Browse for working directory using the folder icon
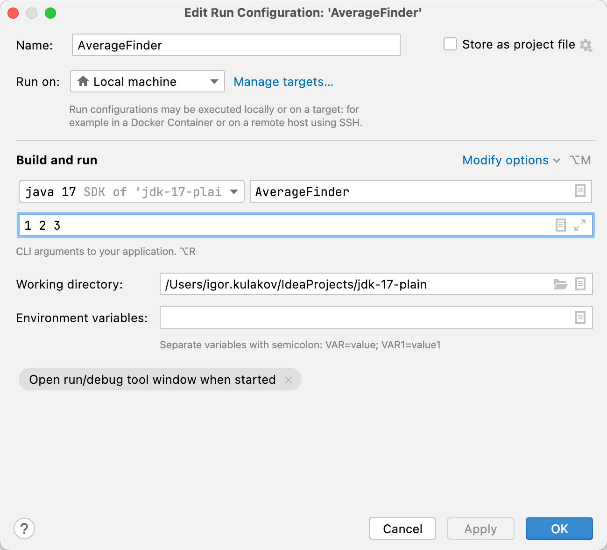Screen dimensions: 607x550 point(560,284)
